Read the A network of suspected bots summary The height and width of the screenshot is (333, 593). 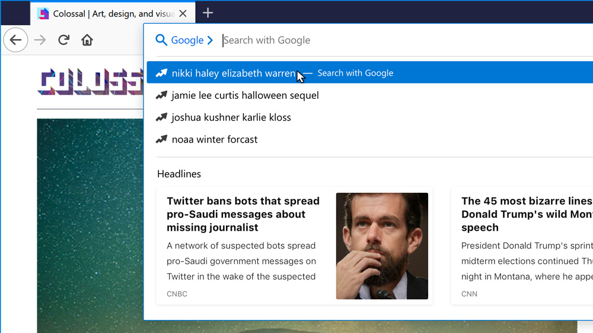click(241, 261)
